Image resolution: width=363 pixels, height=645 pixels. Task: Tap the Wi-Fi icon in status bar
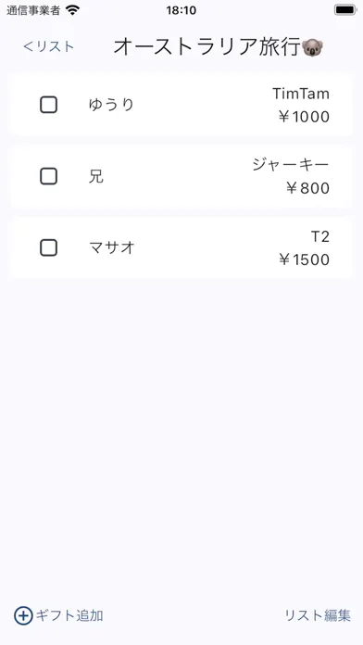[72, 10]
